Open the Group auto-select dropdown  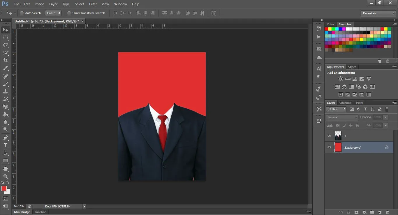coord(53,13)
